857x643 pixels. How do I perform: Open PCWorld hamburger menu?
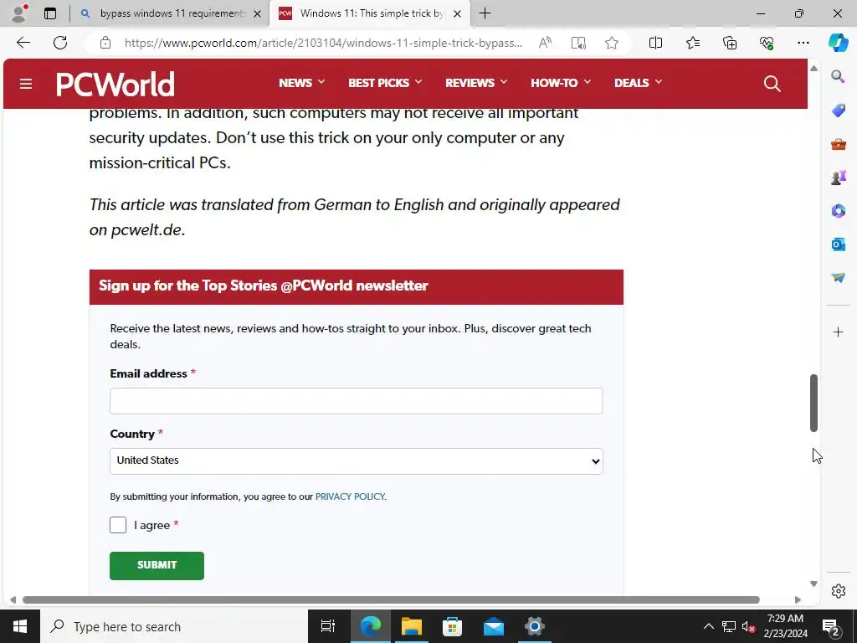coord(26,84)
